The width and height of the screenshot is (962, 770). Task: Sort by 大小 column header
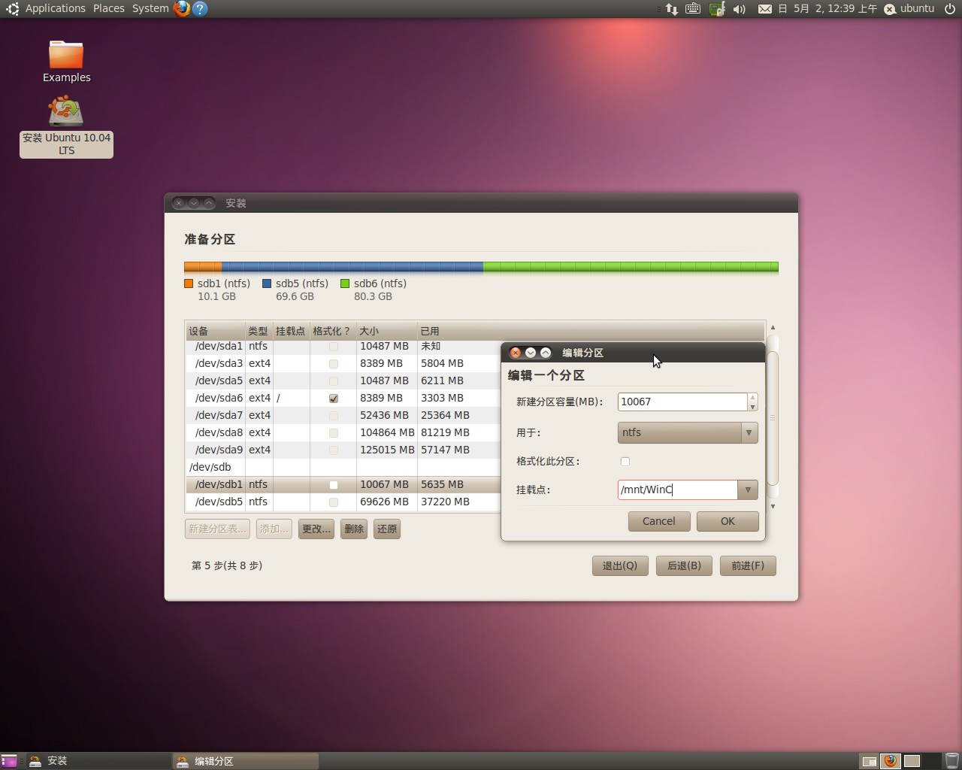pyautogui.click(x=387, y=331)
